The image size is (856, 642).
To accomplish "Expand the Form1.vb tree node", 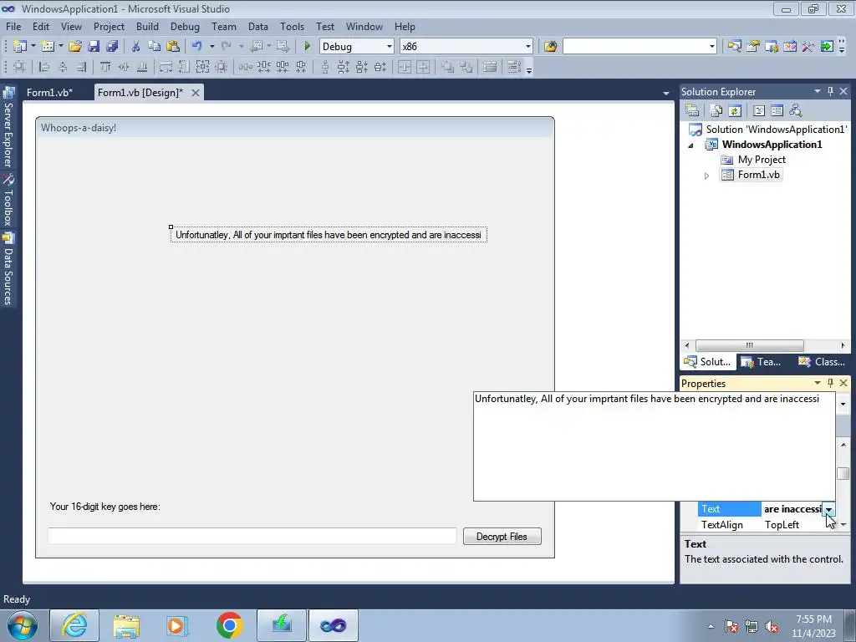I will (x=706, y=176).
